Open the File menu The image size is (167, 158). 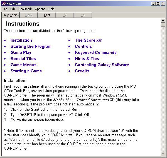5,9
